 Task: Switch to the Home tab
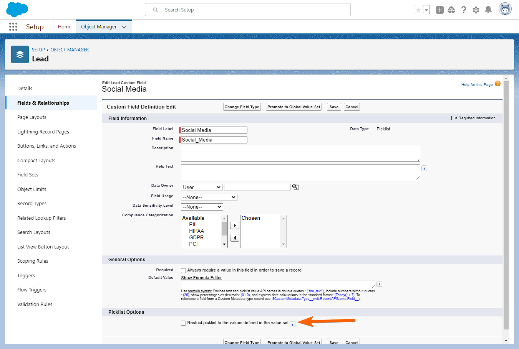pyautogui.click(x=65, y=26)
